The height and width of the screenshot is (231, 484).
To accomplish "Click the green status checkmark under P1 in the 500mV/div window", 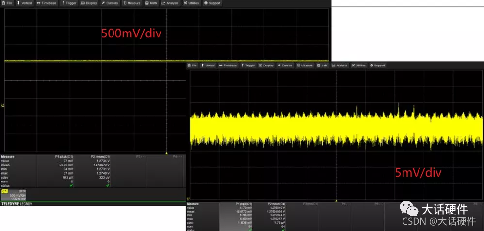I will pyautogui.click(x=71, y=185).
